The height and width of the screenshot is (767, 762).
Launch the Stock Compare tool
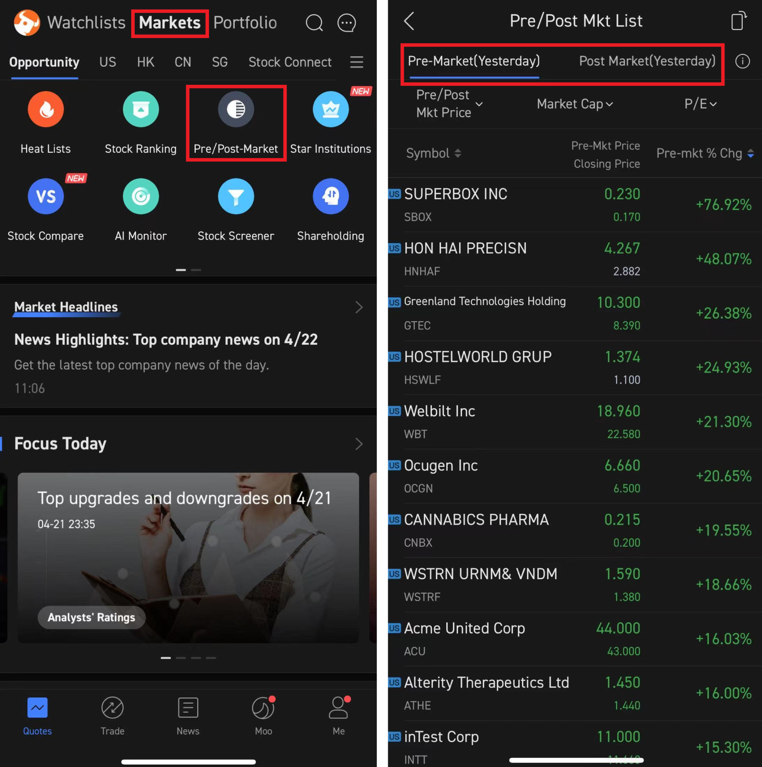(x=46, y=197)
